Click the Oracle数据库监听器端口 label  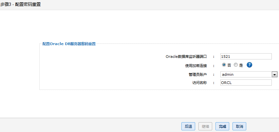(x=186, y=57)
